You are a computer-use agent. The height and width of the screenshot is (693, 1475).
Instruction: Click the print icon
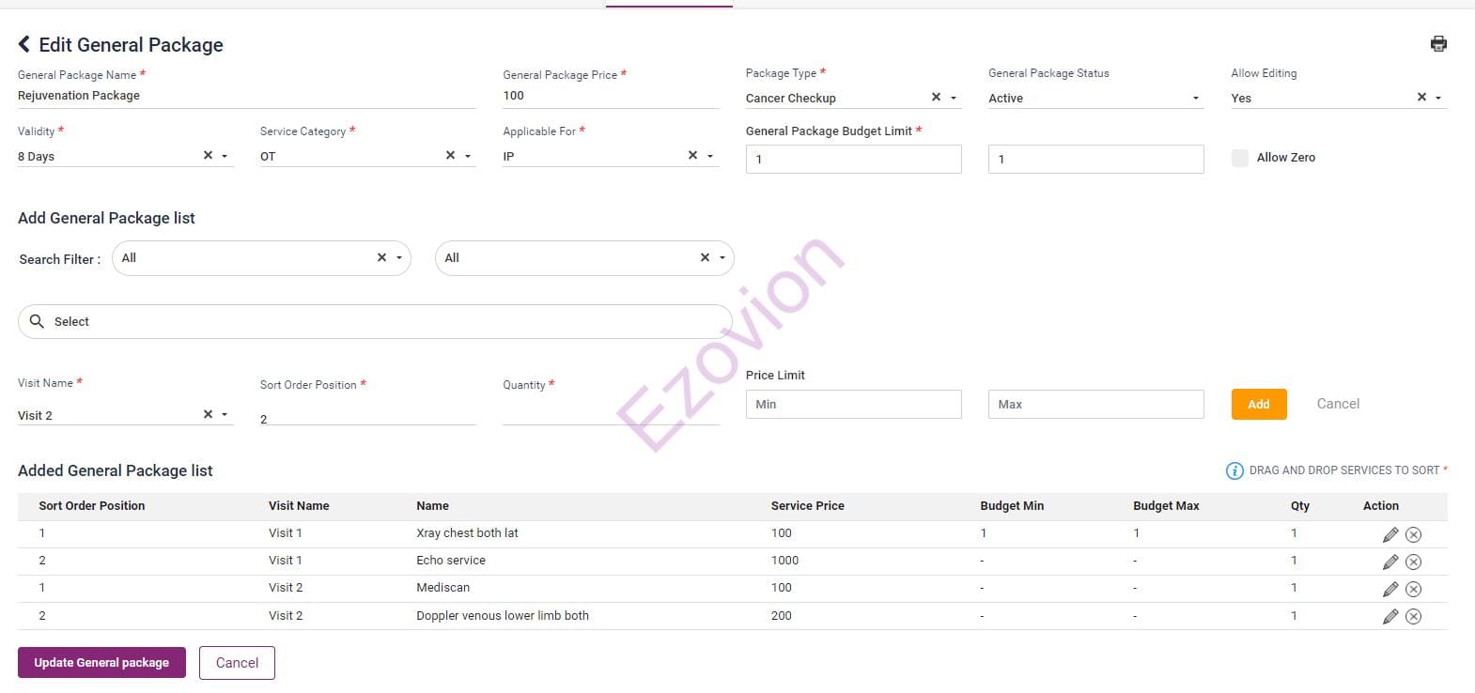tap(1437, 44)
